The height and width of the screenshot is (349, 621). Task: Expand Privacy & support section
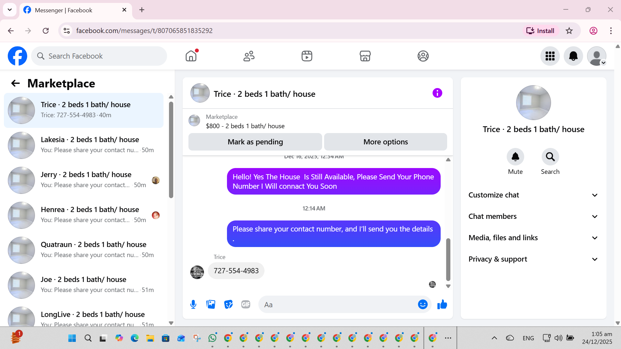[x=533, y=259]
